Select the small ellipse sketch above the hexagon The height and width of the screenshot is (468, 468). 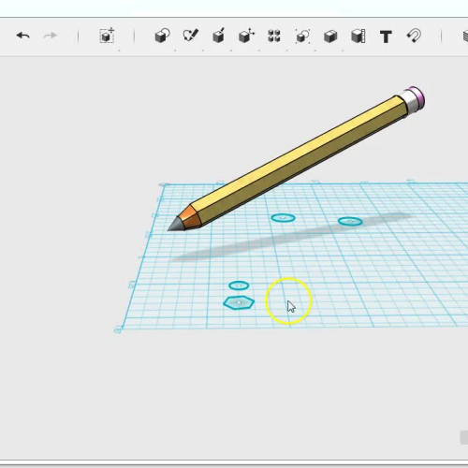click(239, 285)
